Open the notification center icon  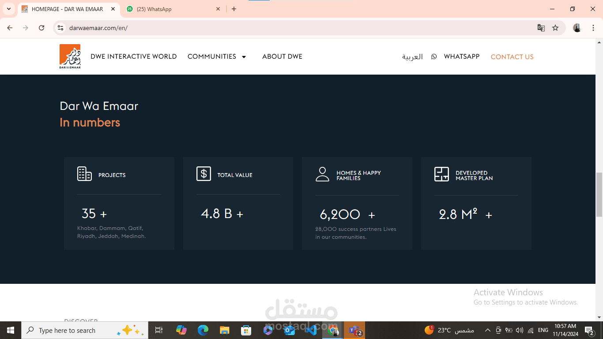[x=589, y=330]
